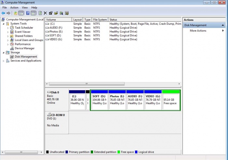Click the Properties toolbar icon

click(50, 13)
